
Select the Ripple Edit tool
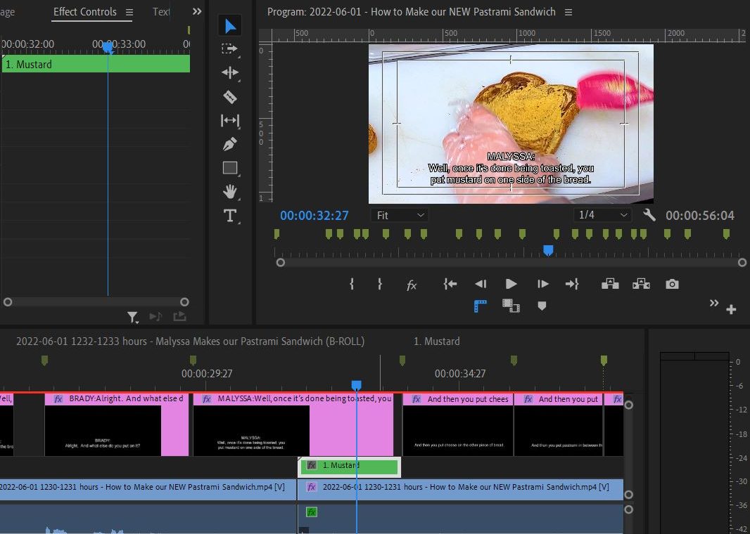pos(230,72)
